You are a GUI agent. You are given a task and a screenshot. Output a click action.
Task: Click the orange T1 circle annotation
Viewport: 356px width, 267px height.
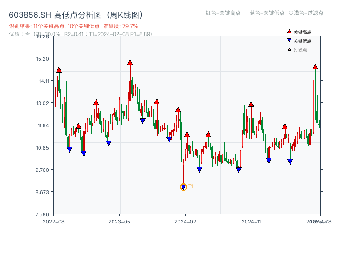tap(183, 187)
